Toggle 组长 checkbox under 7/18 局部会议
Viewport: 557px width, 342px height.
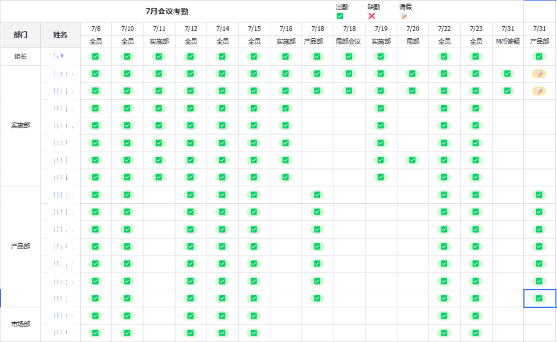tap(349, 56)
